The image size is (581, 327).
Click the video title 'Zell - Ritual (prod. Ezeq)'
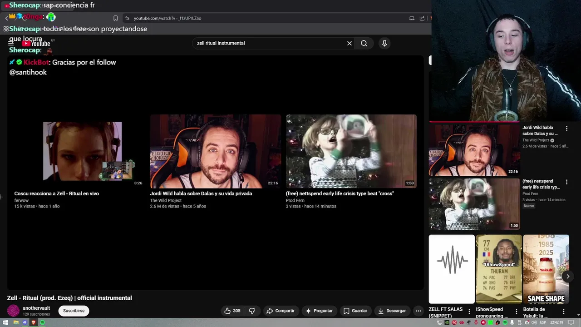(69, 298)
